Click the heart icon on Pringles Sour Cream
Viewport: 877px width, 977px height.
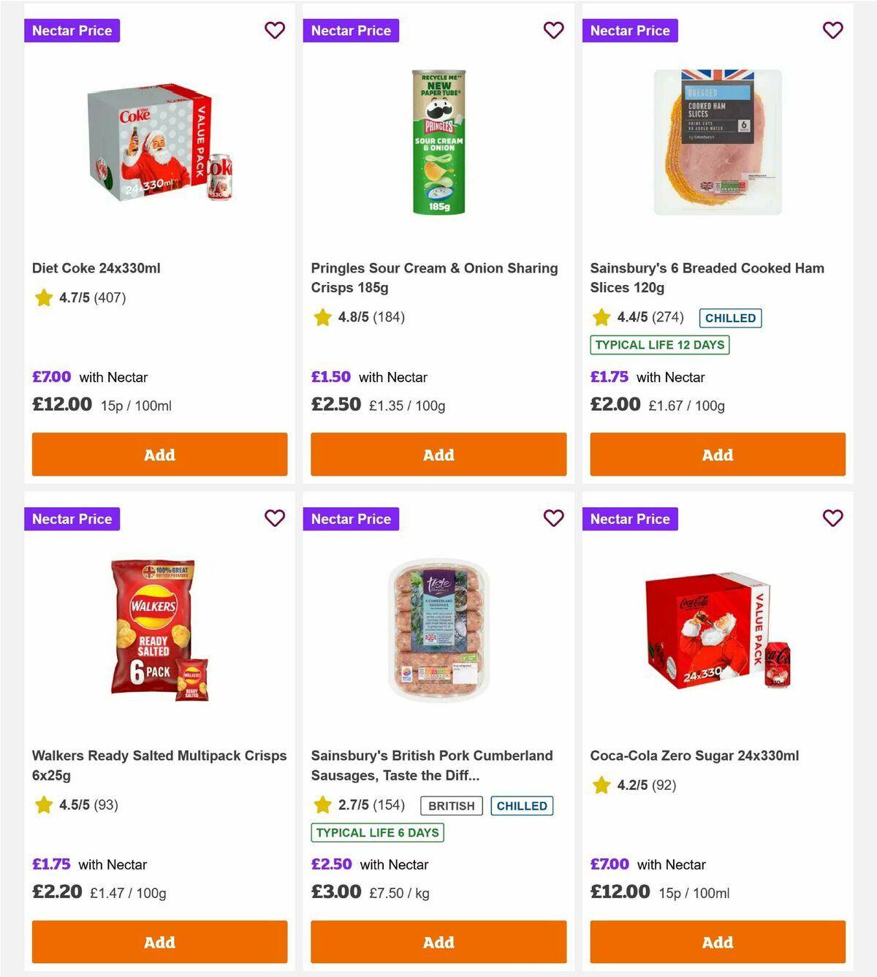click(x=554, y=31)
